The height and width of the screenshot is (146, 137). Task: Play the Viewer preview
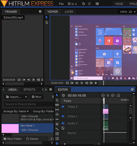click(x=96, y=83)
